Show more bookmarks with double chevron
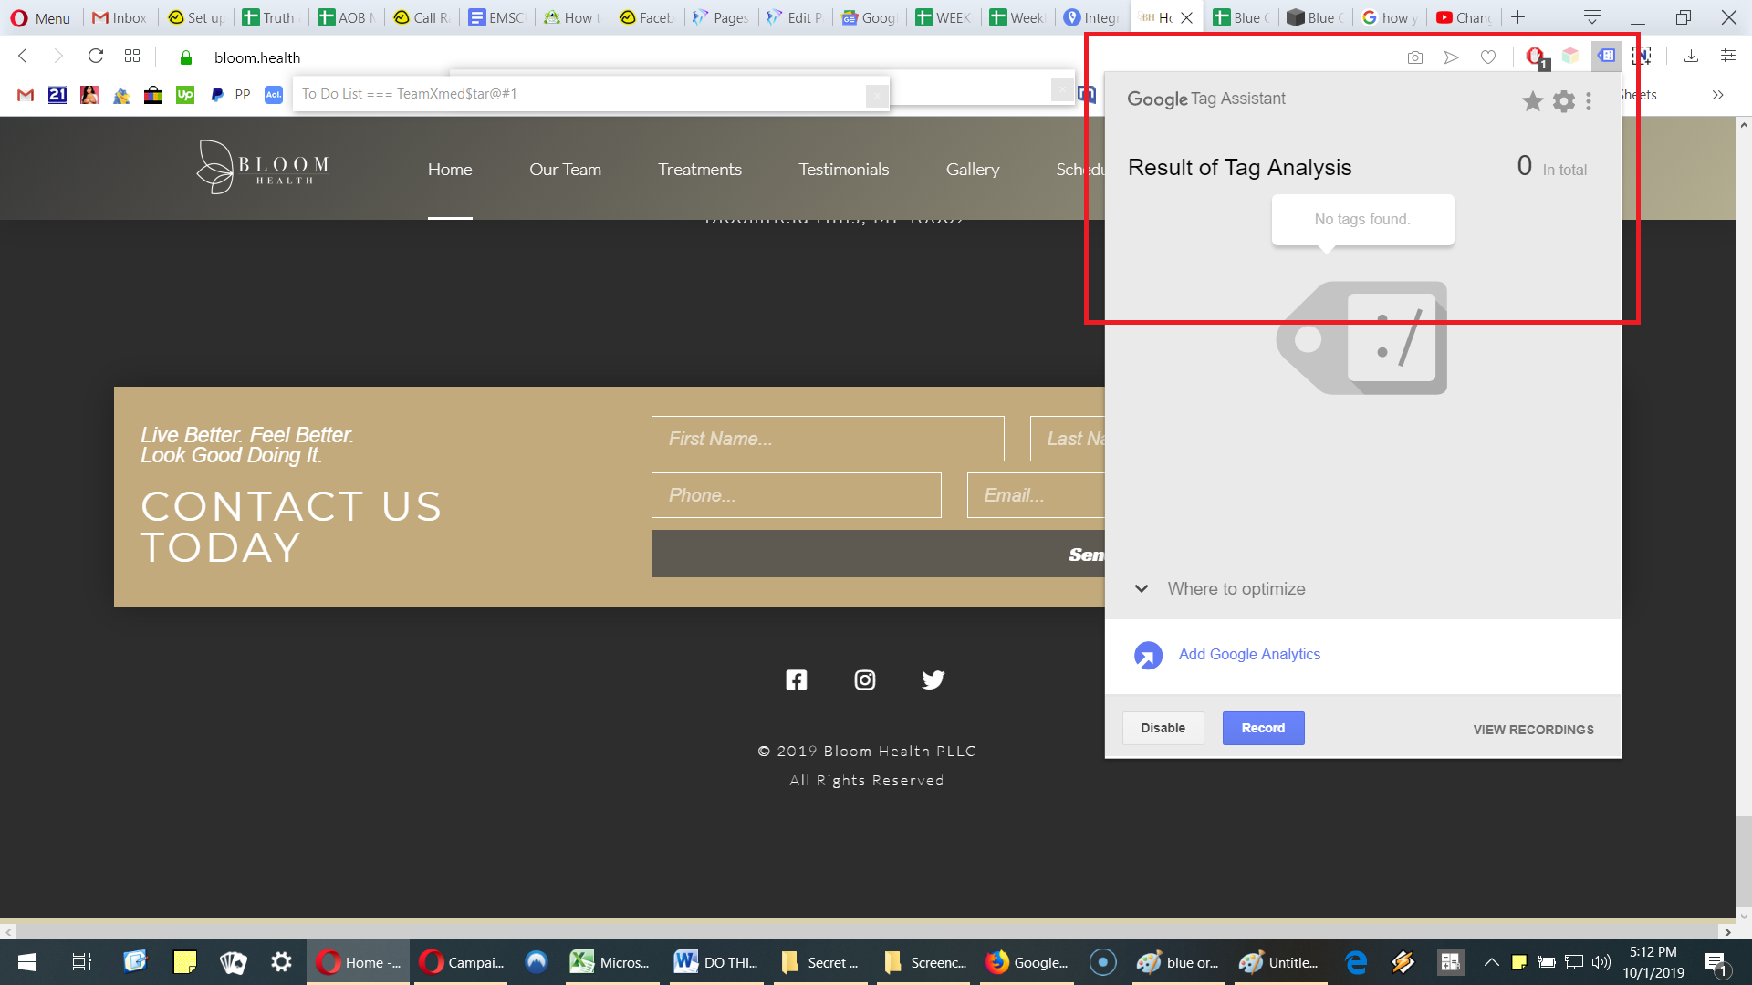This screenshot has width=1752, height=985. (x=1718, y=95)
